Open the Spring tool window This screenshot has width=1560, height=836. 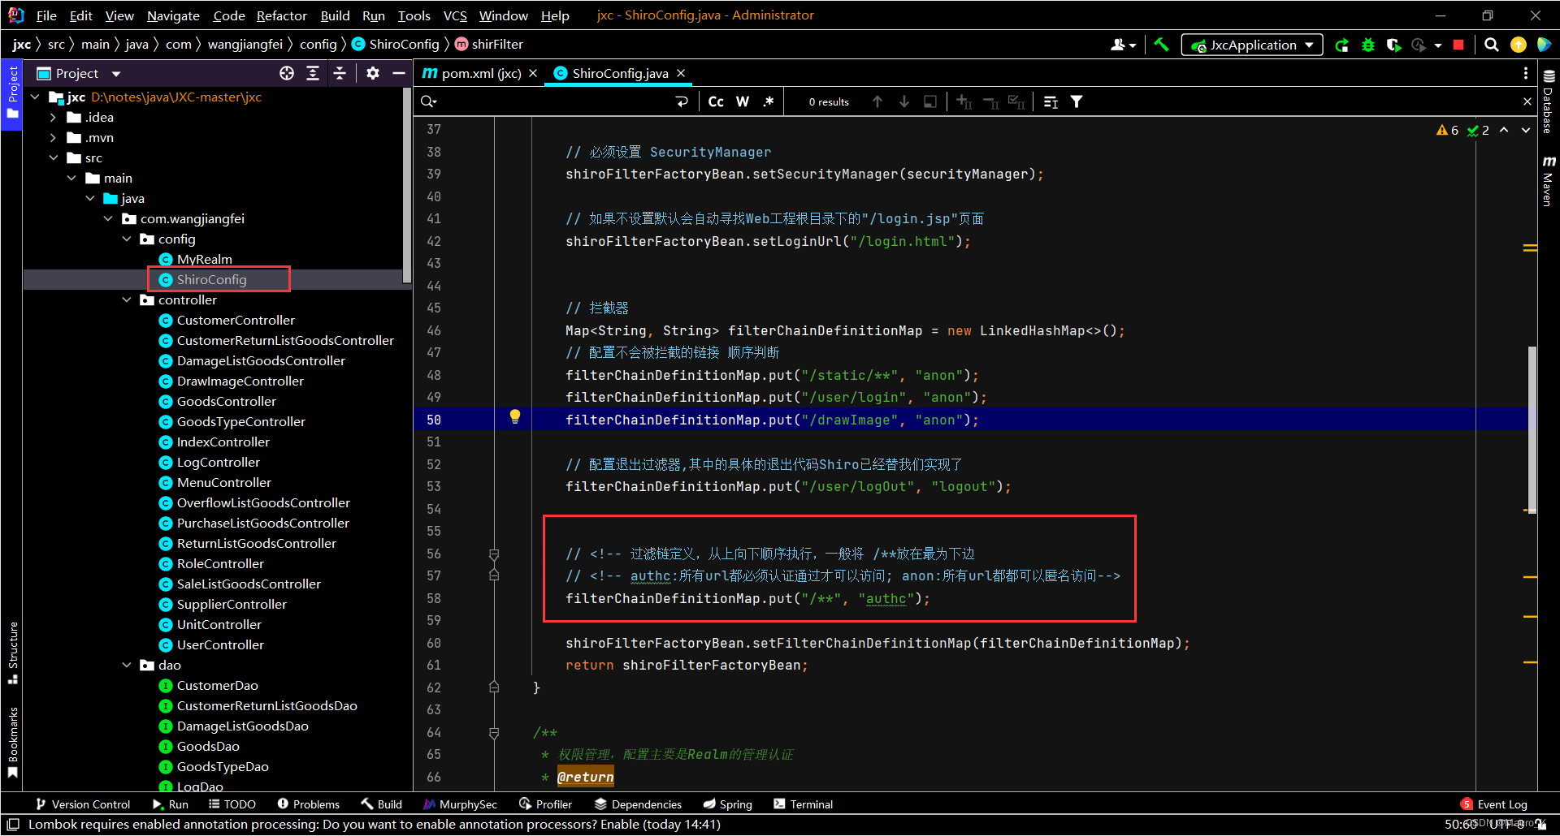727,804
